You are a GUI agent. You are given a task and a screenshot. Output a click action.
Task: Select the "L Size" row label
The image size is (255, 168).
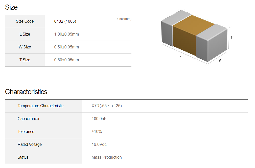pos(25,34)
